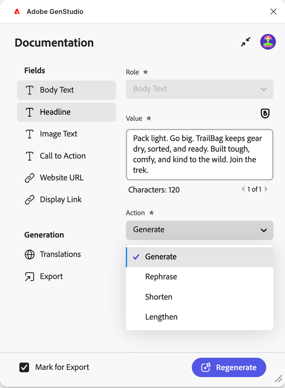
Task: Uncheck the Generate option checkmark
Action: [x=136, y=257]
